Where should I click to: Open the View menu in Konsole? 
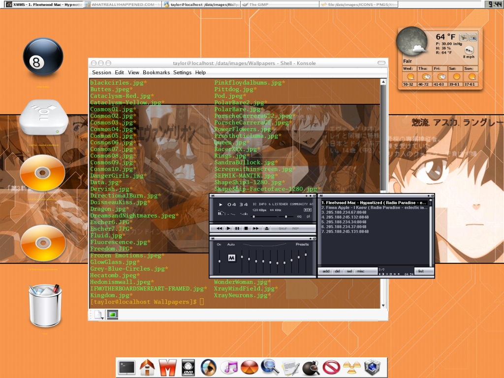pyautogui.click(x=133, y=73)
